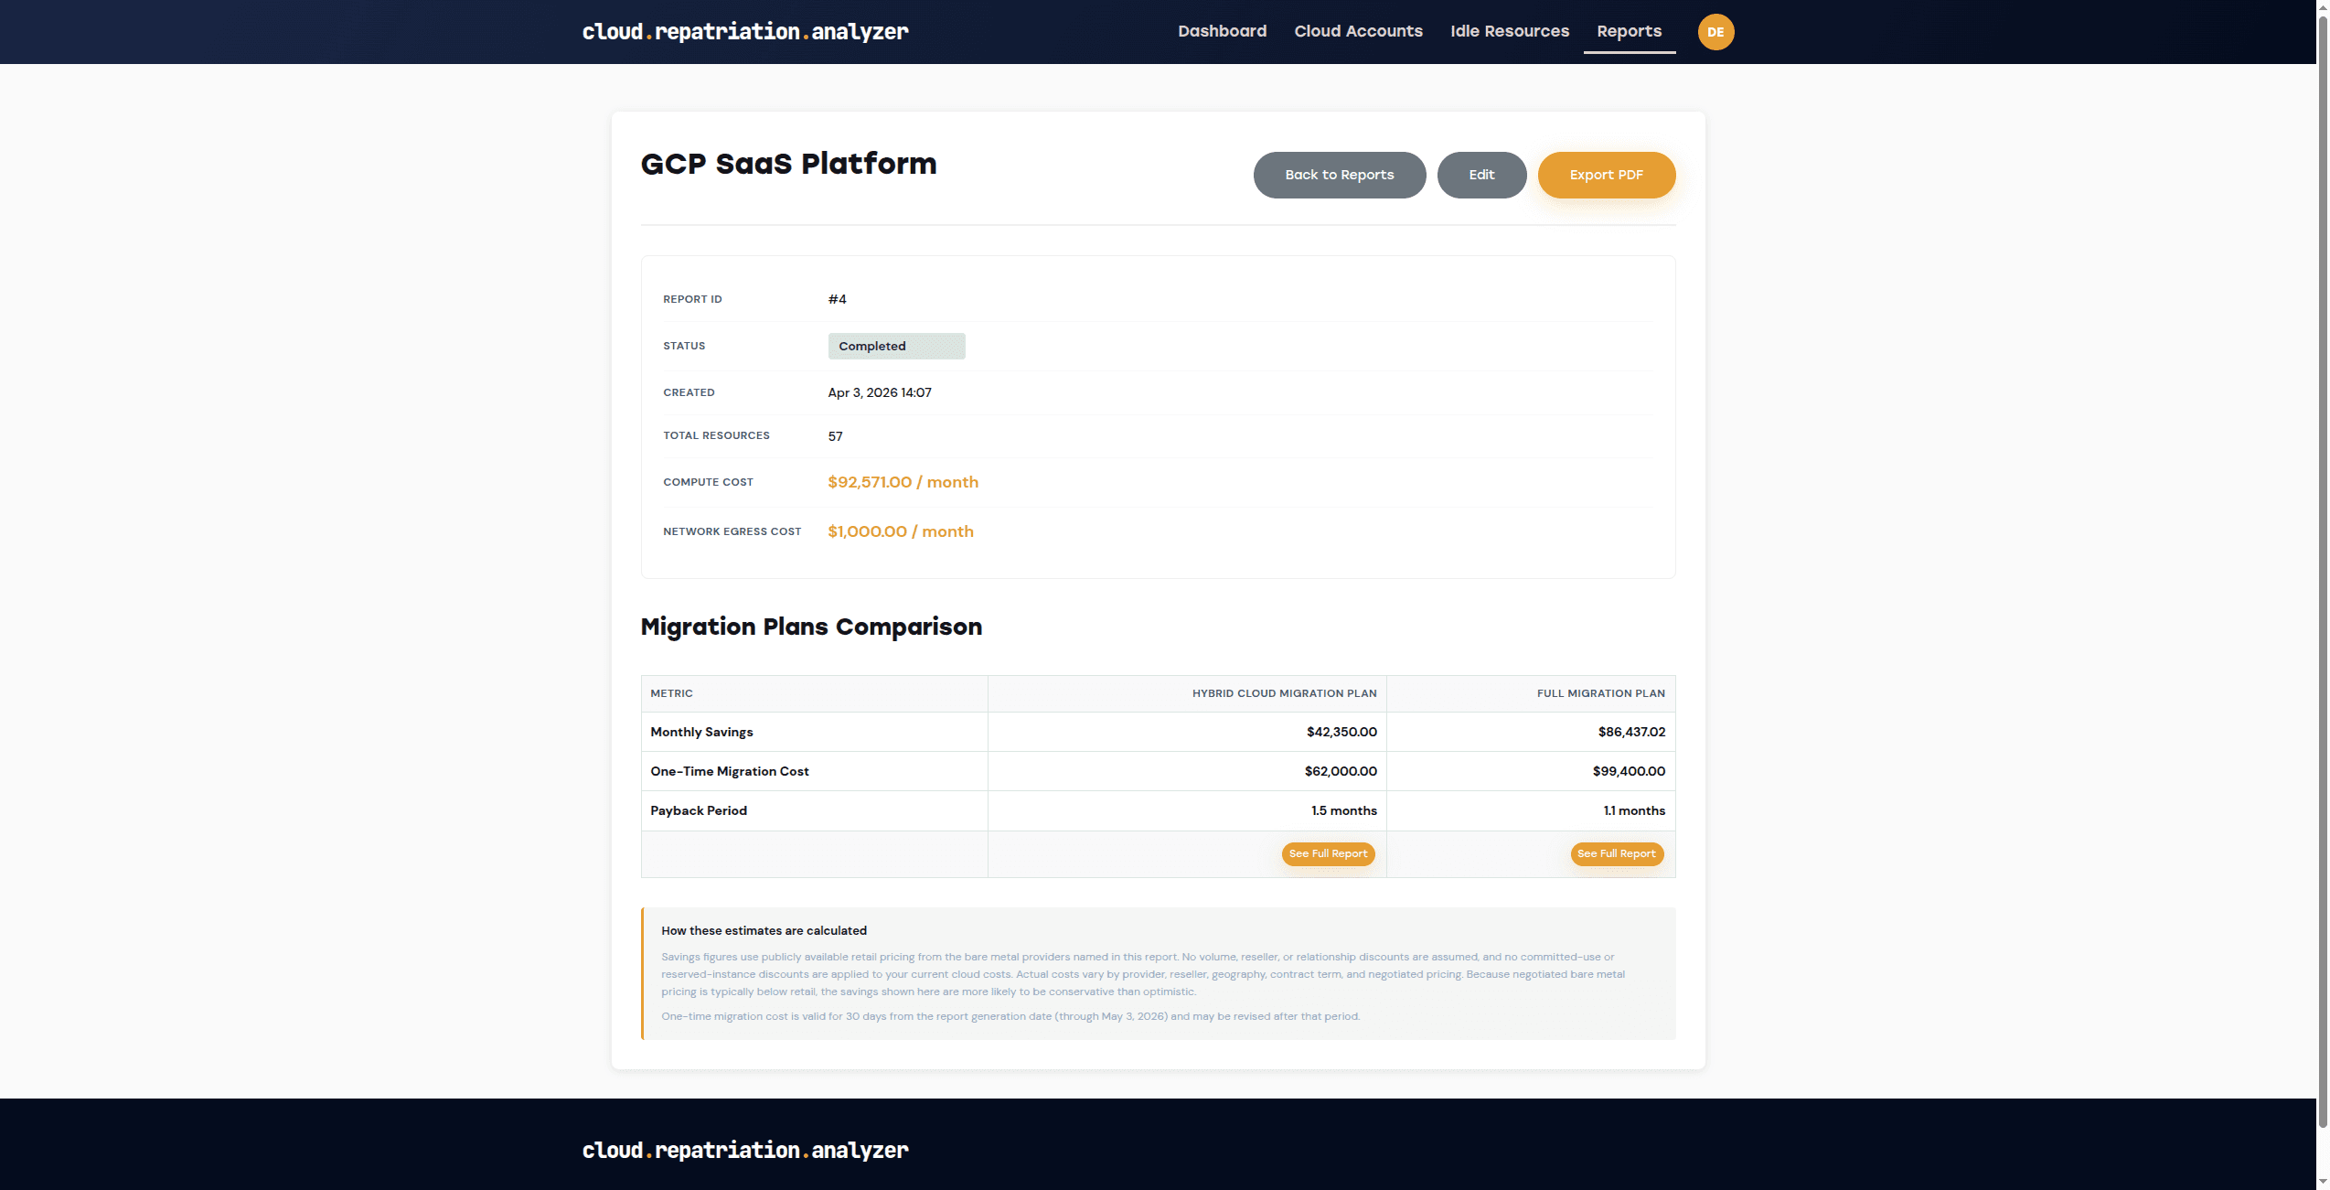Click the GCP SaaS Platform title
Screen dimensions: 2330x1190
pos(788,164)
